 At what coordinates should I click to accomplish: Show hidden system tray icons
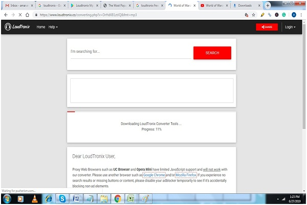[x=278, y=199]
